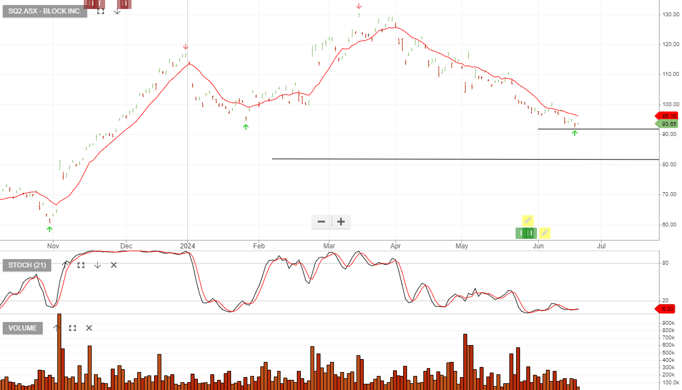Click the red sell arrow in mid-March
682x390 pixels.
pyautogui.click(x=359, y=7)
